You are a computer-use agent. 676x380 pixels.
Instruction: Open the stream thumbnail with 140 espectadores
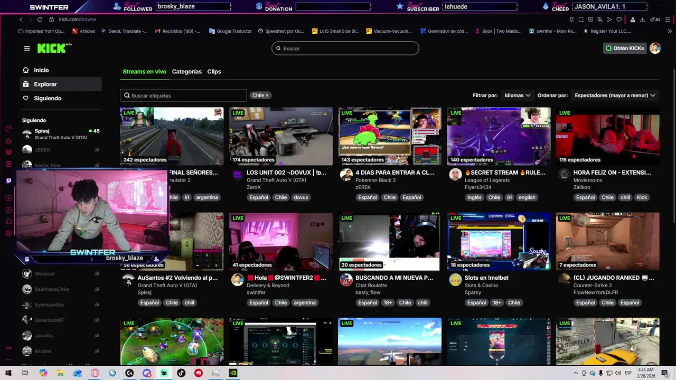coord(499,137)
